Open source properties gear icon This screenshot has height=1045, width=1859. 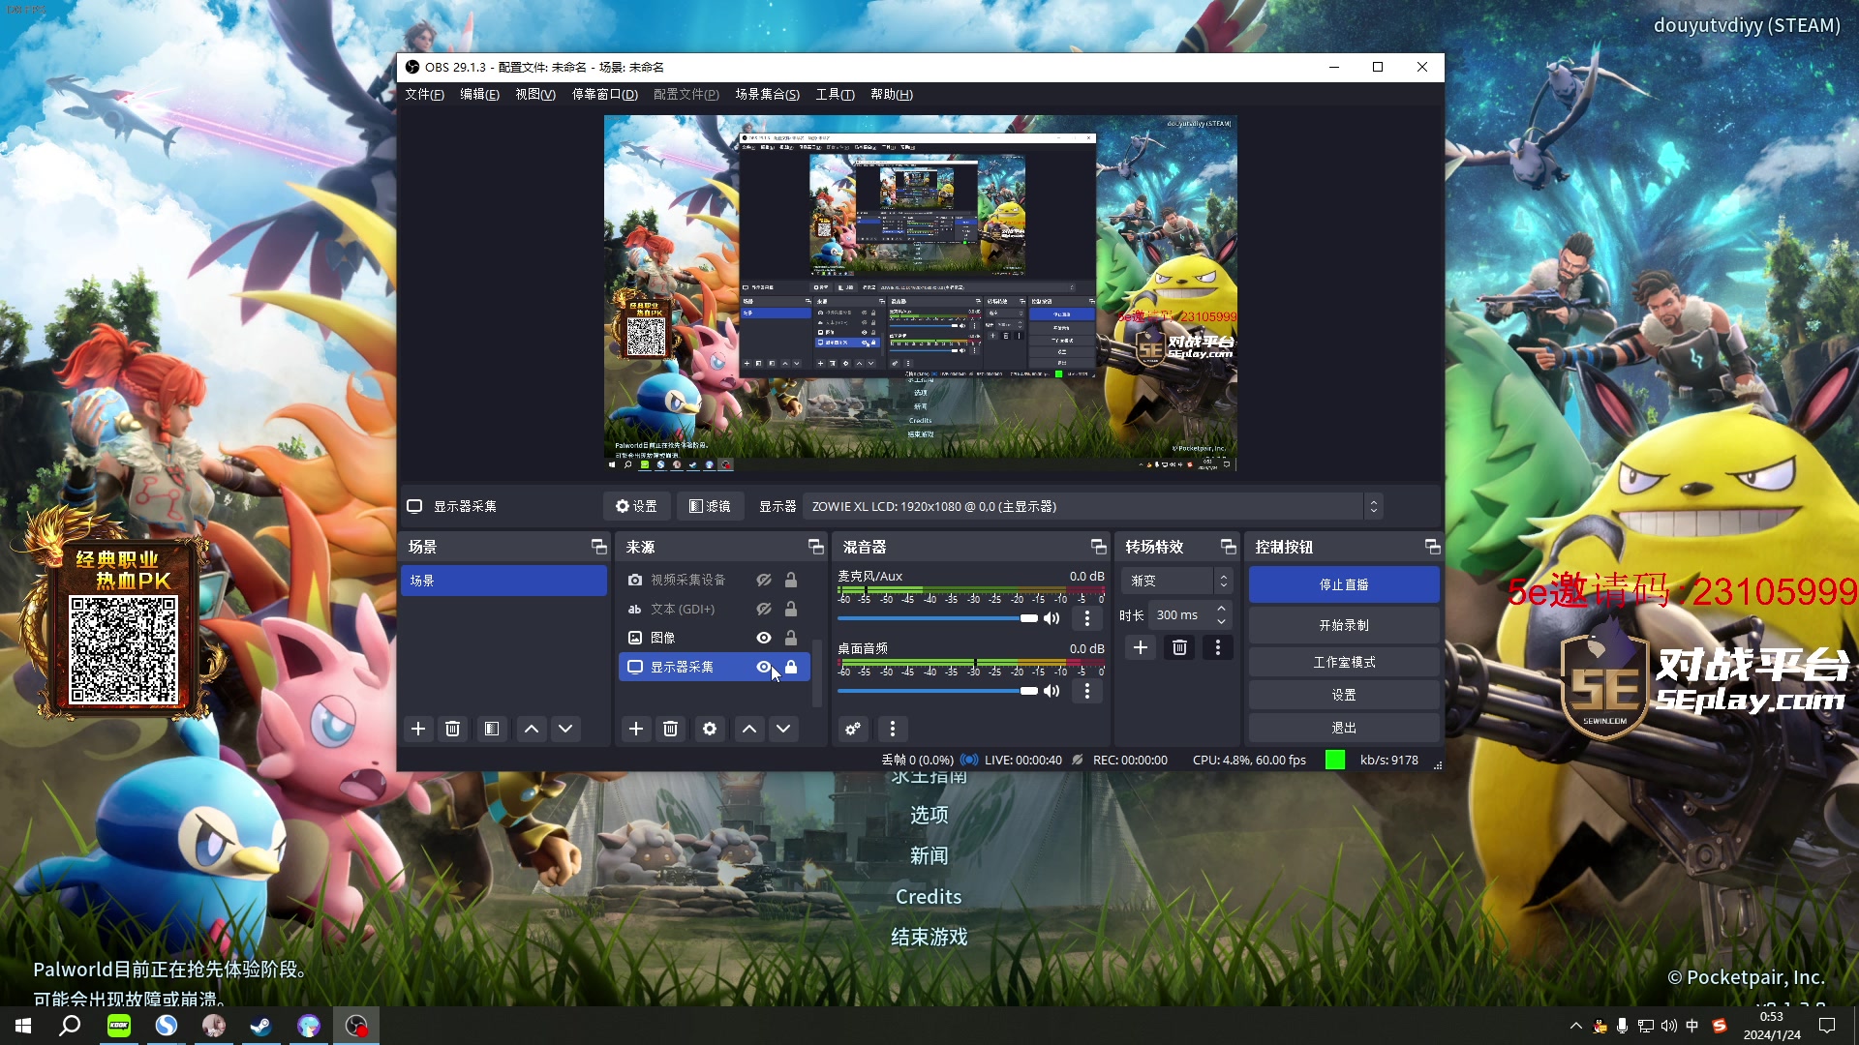710,729
